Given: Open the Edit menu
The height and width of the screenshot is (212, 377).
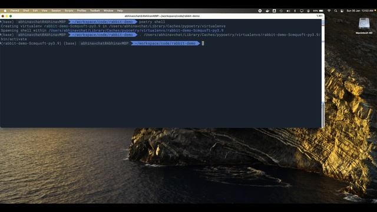Looking at the screenshot, I should coord(35,11).
